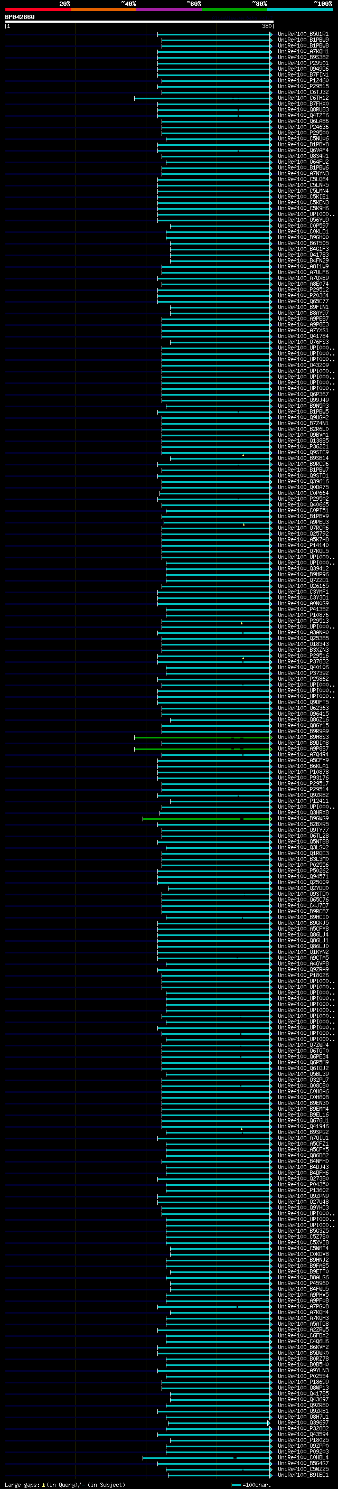
Task: Select label UniRef100_Q6VAF4
Action: point(303,151)
